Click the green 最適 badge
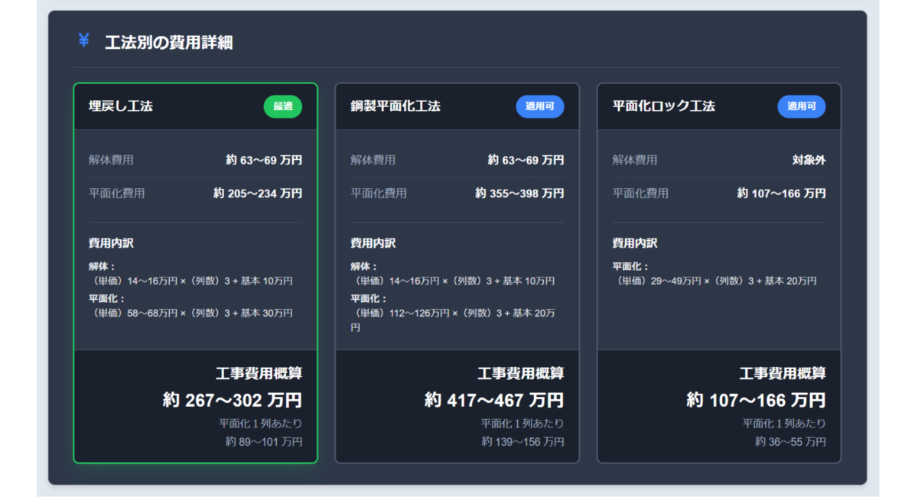 (283, 106)
